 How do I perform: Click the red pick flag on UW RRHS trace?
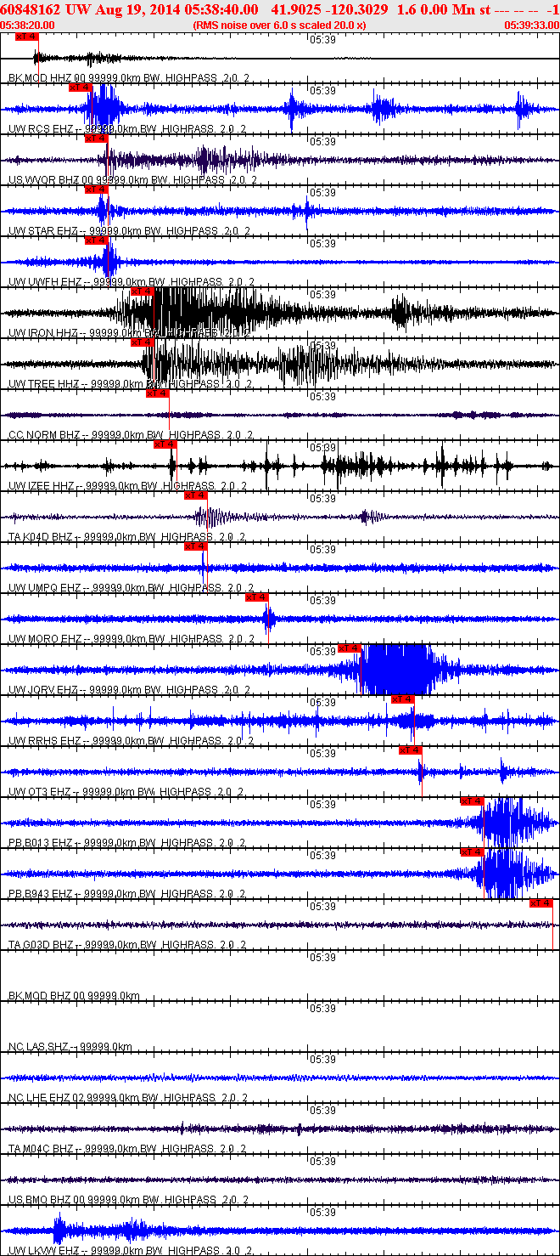pos(403,699)
